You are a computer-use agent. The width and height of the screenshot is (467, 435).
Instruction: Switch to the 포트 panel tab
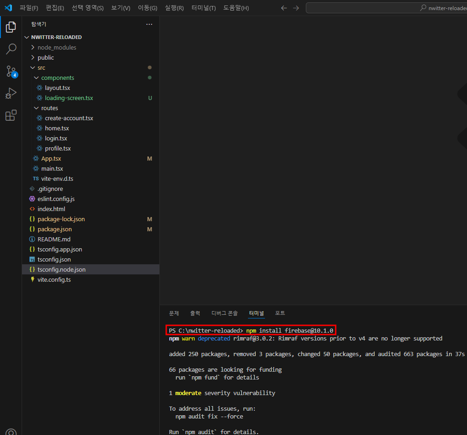tap(280, 313)
